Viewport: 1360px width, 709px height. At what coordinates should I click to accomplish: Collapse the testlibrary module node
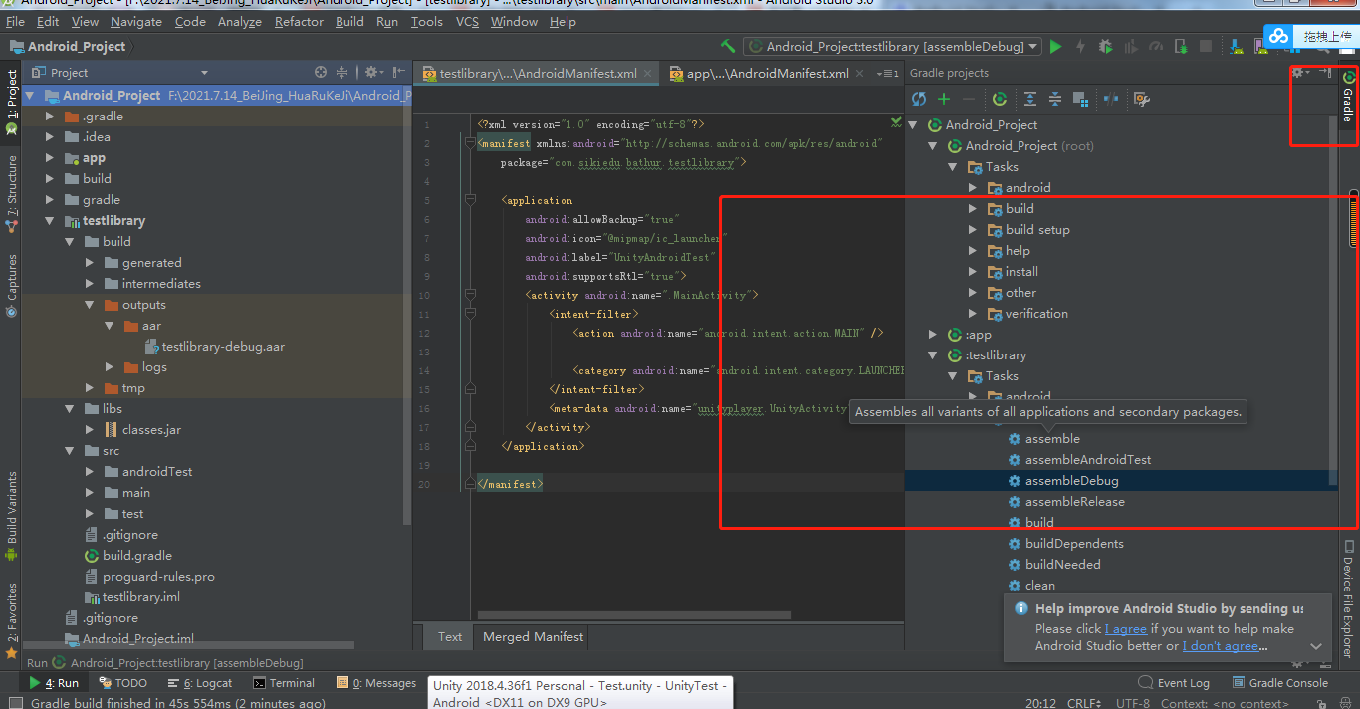(x=50, y=221)
